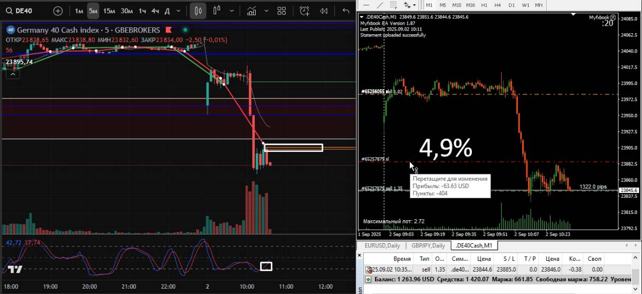Expand the timeframe dropdown after Д
642x294 pixels.
click(x=179, y=11)
